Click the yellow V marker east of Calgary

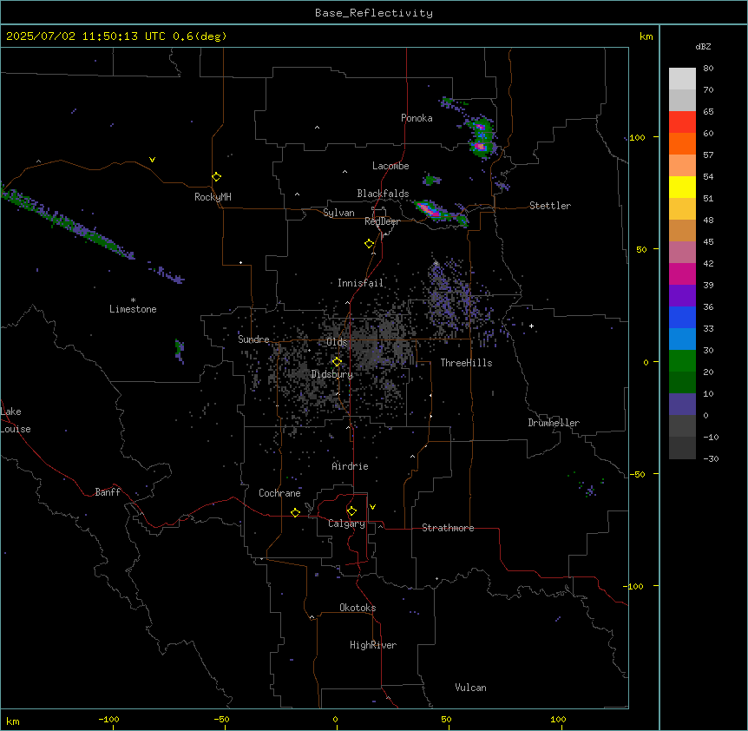[x=372, y=507]
